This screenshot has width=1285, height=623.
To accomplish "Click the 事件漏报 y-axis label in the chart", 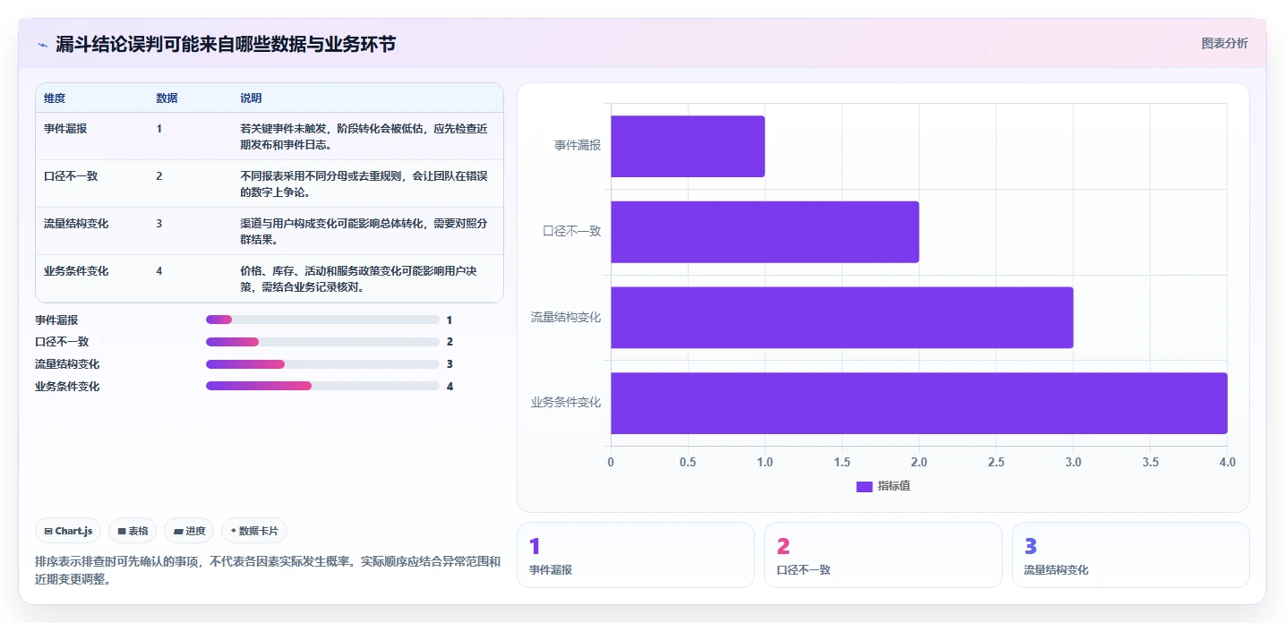I will (578, 146).
